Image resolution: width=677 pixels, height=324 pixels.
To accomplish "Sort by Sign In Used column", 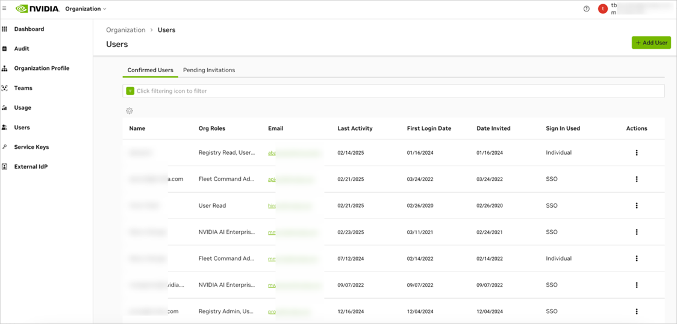I will tap(563, 128).
